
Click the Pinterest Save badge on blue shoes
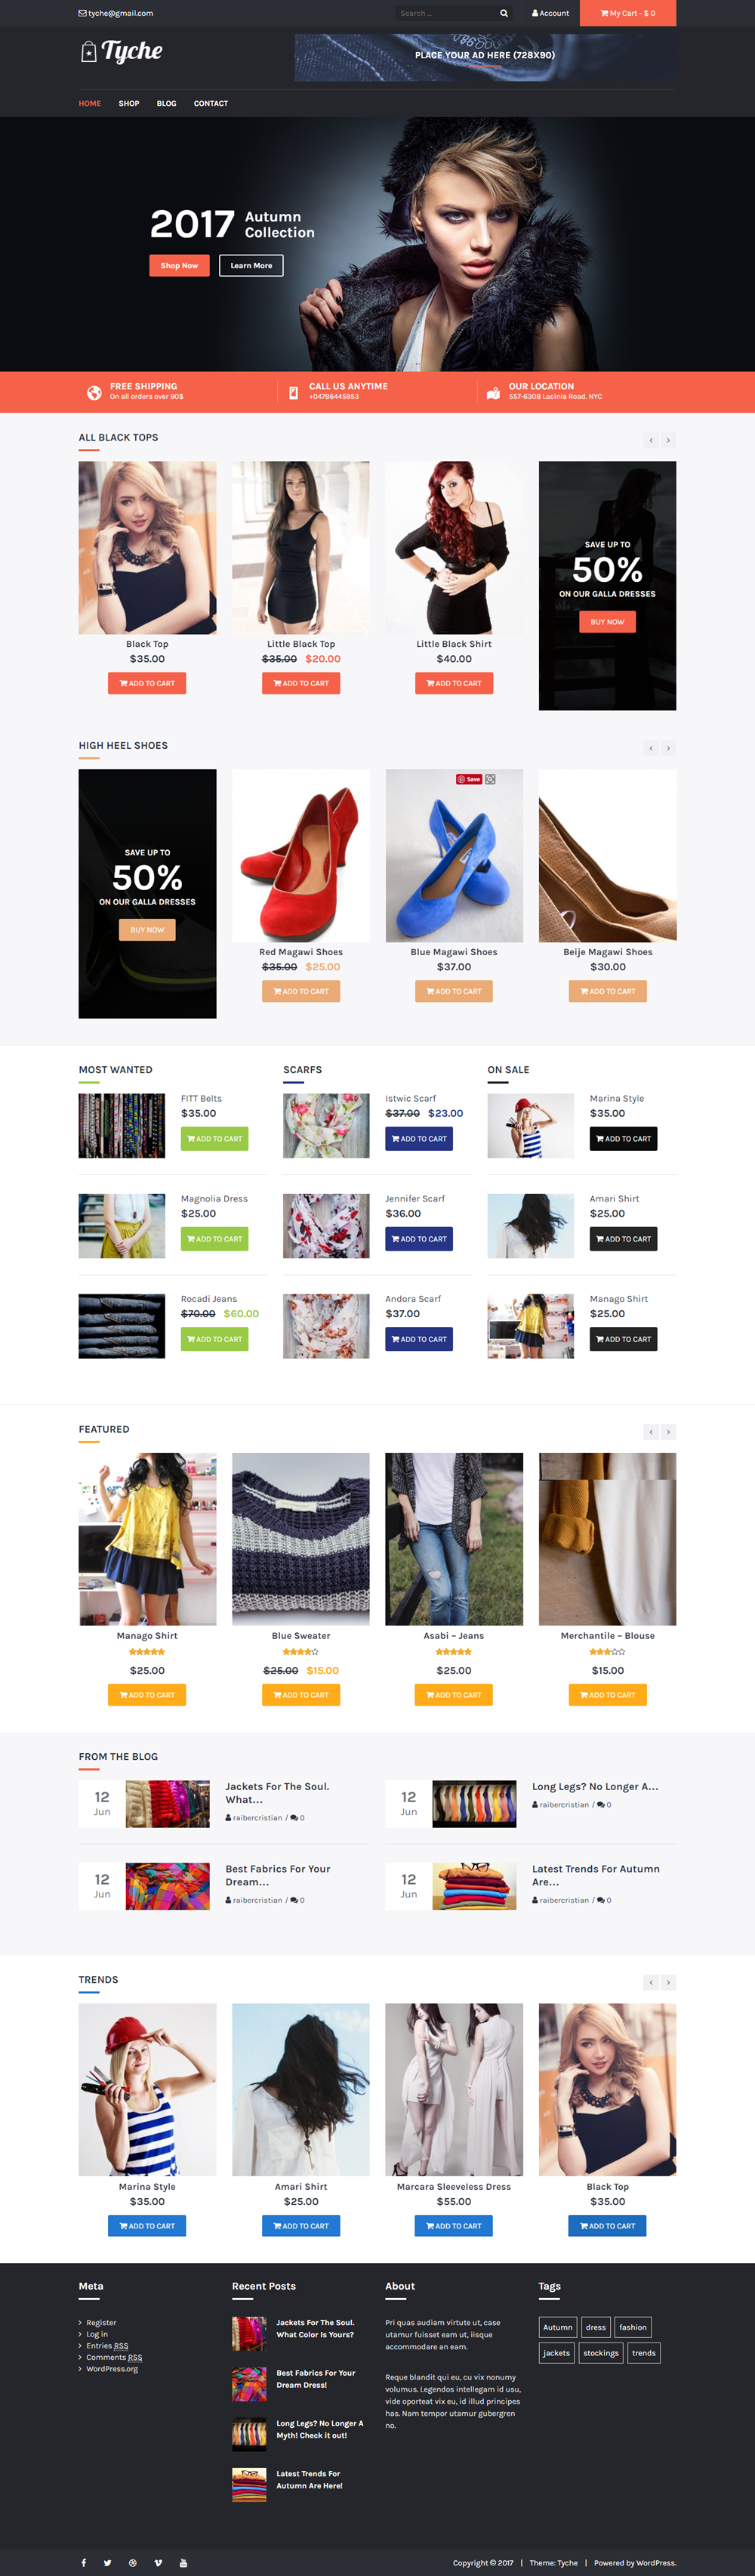pyautogui.click(x=470, y=779)
